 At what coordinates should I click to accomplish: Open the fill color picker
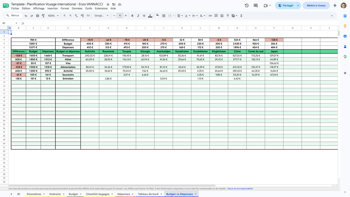[x=157, y=16]
